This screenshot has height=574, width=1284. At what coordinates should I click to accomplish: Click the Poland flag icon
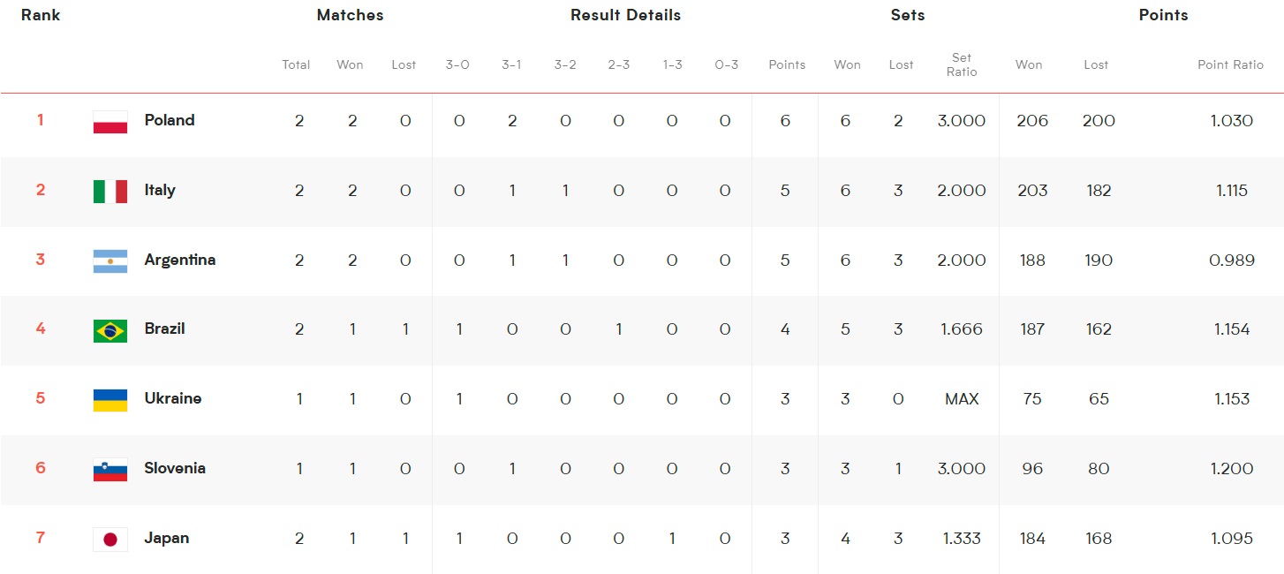110,122
